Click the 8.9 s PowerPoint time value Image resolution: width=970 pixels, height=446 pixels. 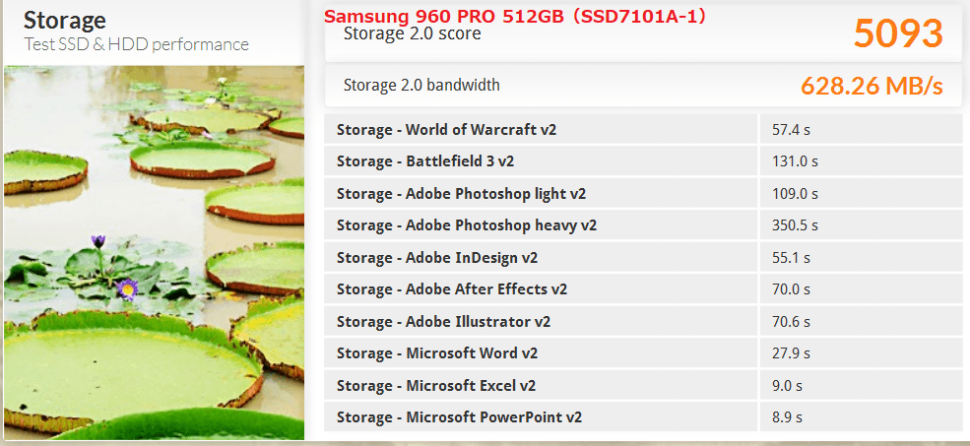(788, 416)
